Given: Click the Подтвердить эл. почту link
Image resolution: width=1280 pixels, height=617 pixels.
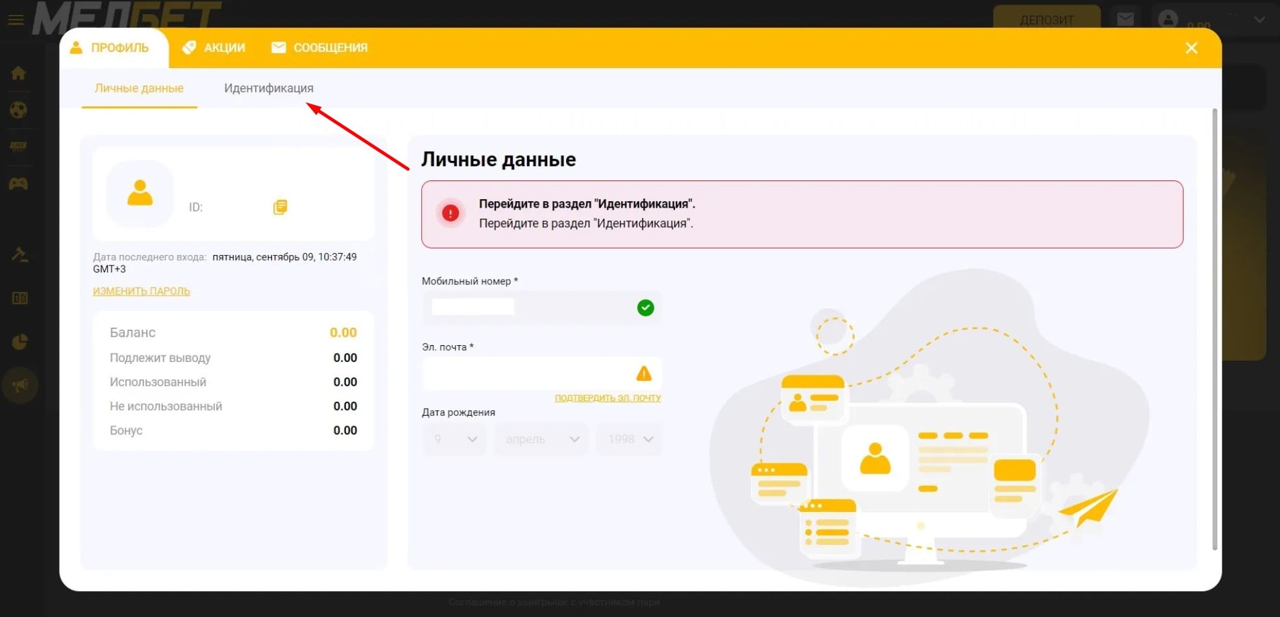Looking at the screenshot, I should click(x=608, y=398).
